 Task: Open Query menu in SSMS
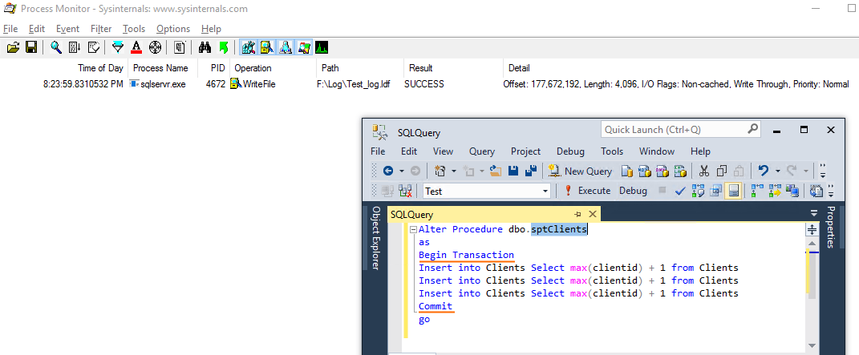click(481, 151)
